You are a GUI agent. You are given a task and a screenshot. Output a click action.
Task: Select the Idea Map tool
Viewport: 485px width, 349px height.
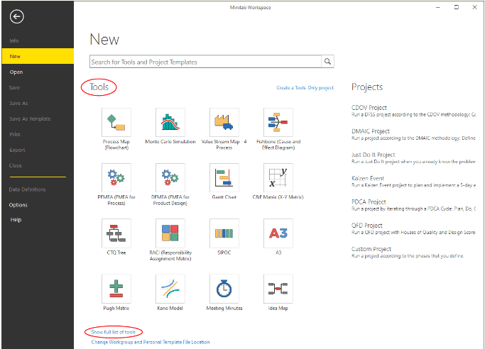(x=278, y=288)
